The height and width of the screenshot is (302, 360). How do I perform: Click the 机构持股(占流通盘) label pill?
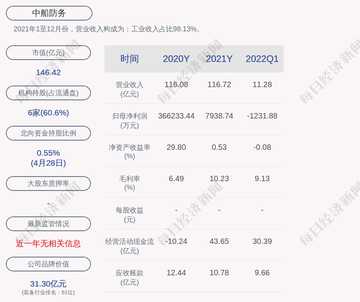pyautogui.click(x=48, y=93)
